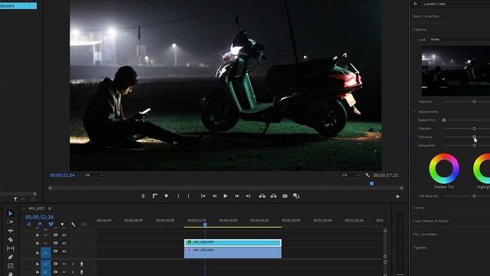Mute audio track A1

click(x=64, y=264)
